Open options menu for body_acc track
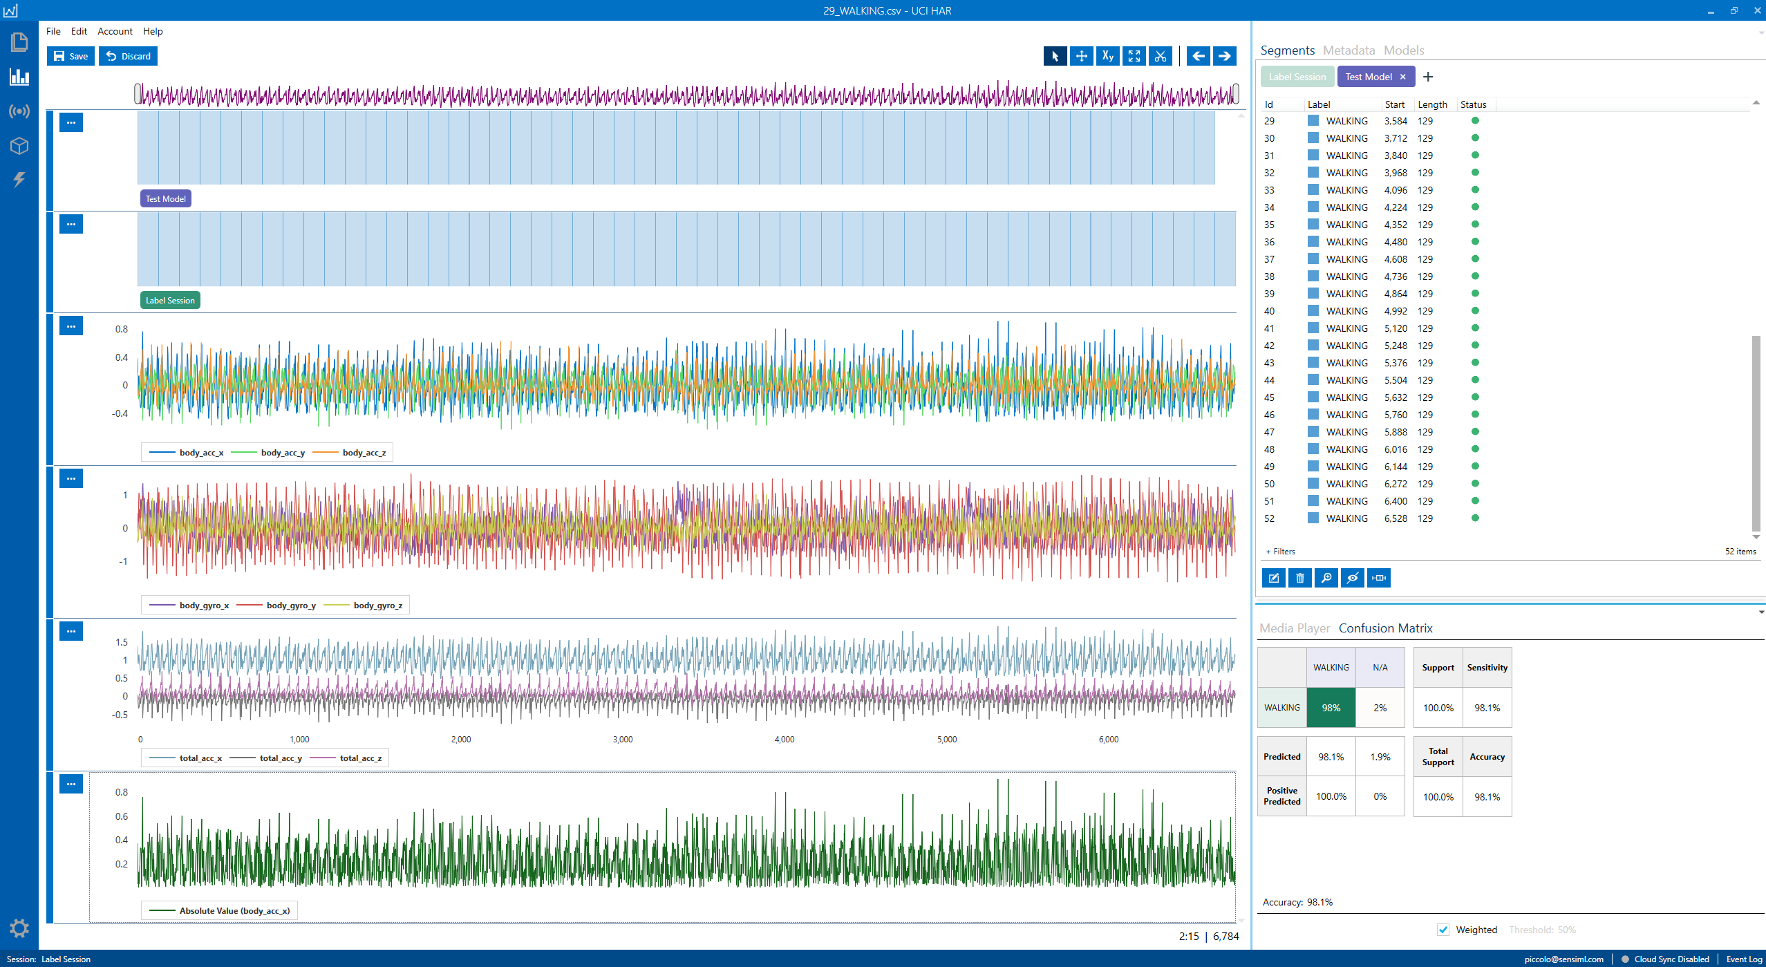Image resolution: width=1766 pixels, height=967 pixels. coord(71,326)
